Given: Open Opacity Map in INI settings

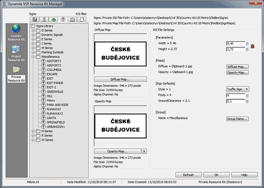Looking at the screenshot, I should (x=237, y=73).
